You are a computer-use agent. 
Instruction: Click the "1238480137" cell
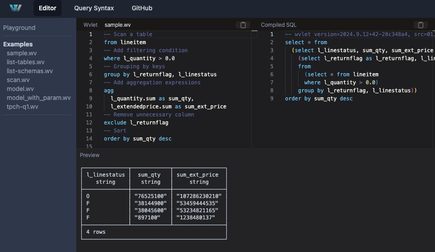195,218
